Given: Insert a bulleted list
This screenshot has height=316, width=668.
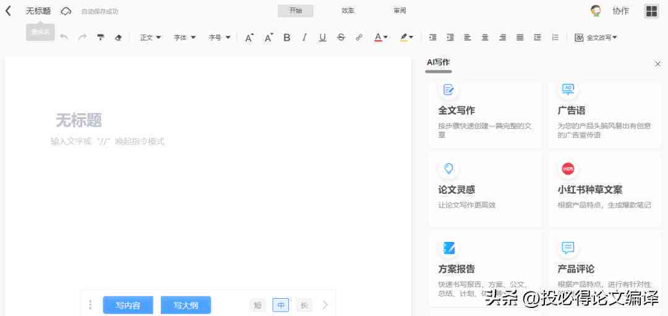Looking at the screenshot, I should point(537,38).
